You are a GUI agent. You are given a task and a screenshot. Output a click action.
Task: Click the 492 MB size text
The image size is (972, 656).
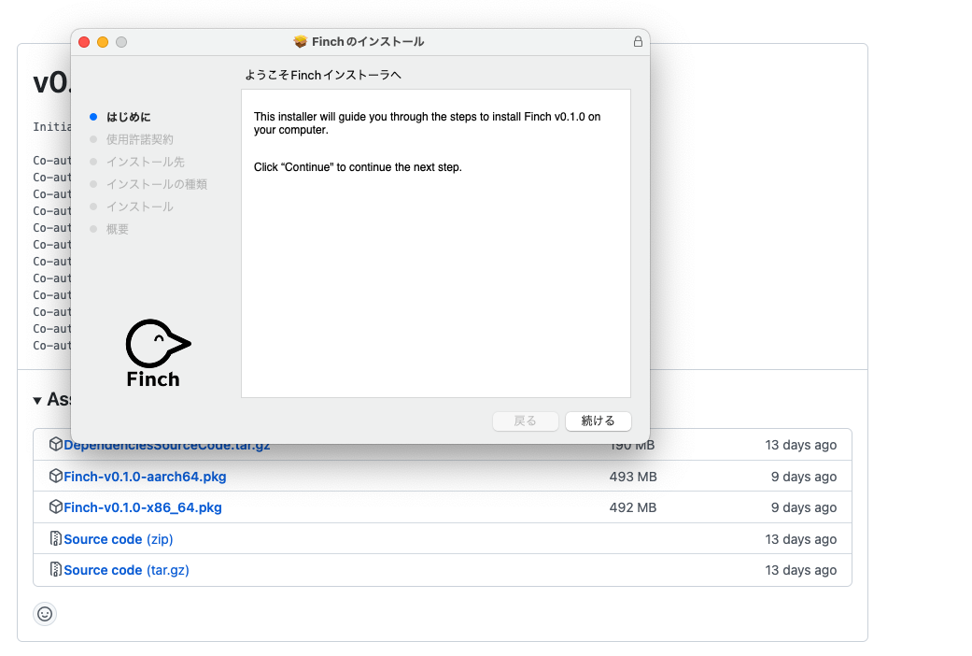pyautogui.click(x=633, y=507)
